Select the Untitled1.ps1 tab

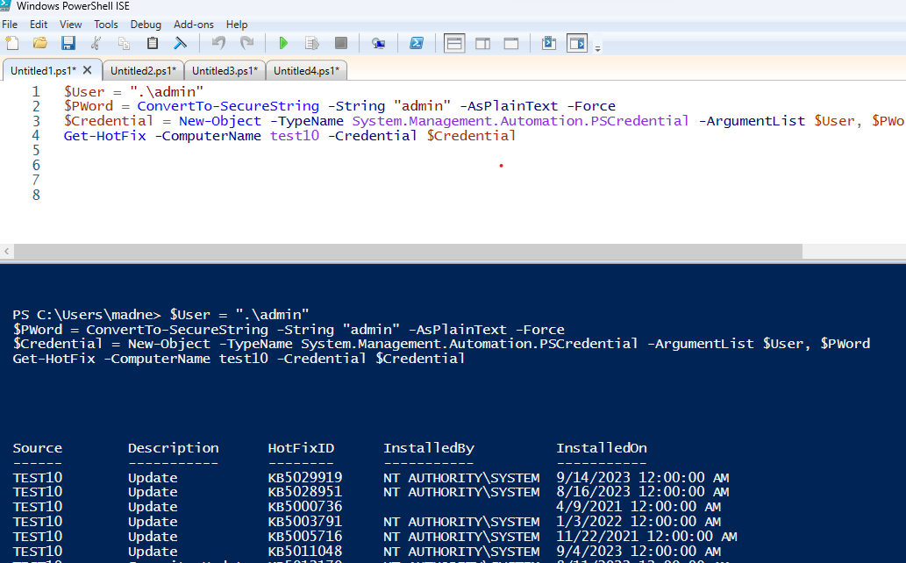(43, 70)
